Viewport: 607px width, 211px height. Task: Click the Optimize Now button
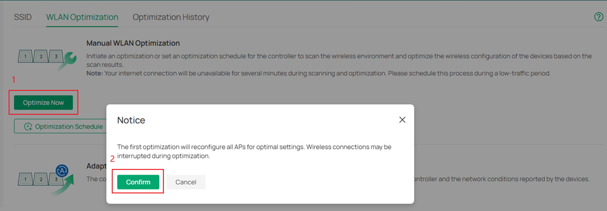point(43,102)
